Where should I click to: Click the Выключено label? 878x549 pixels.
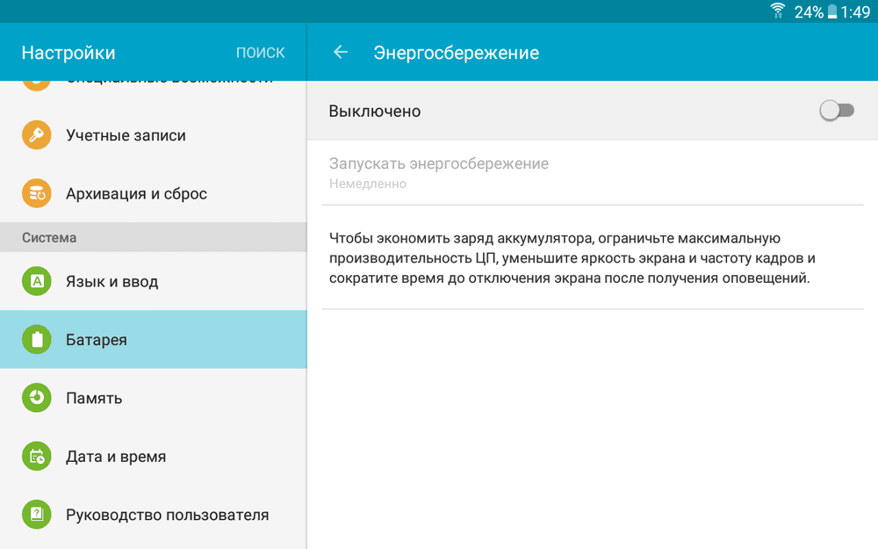click(375, 111)
